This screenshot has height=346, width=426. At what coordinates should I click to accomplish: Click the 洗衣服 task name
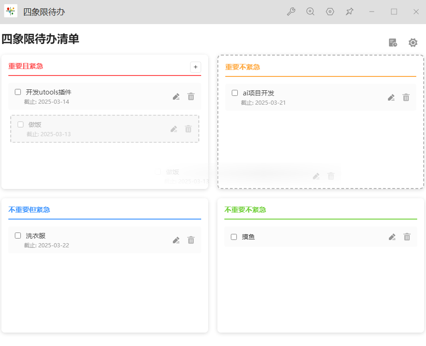(36, 236)
